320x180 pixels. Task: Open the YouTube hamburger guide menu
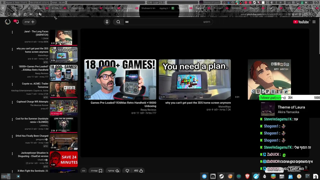(x=314, y=22)
